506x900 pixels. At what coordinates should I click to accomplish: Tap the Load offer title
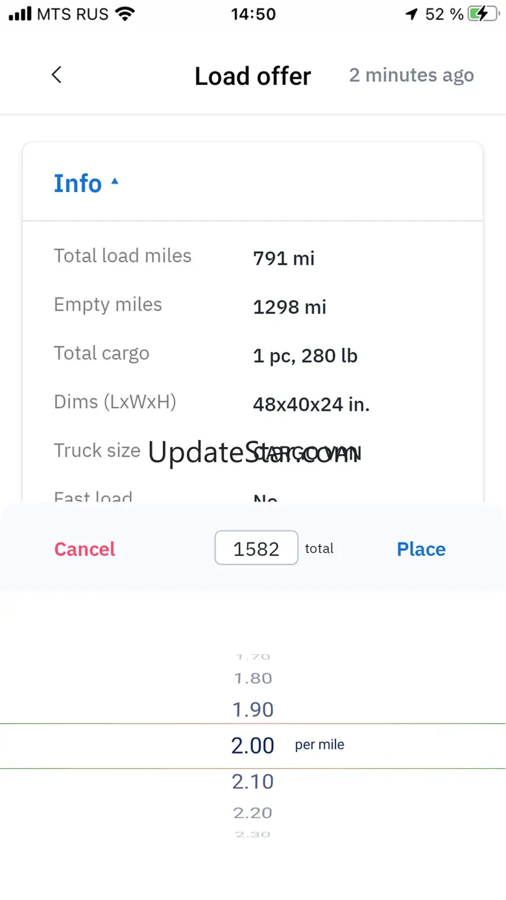pos(253,76)
